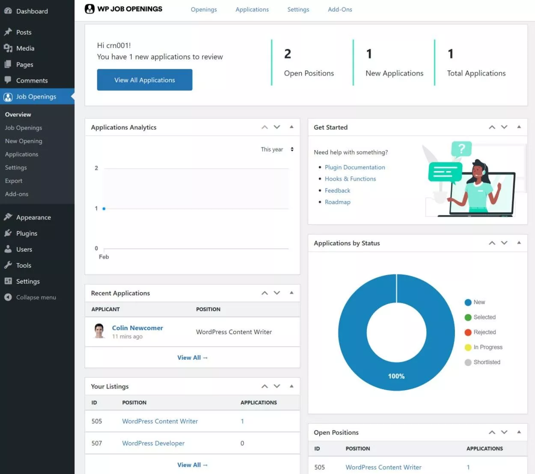Click Colin Newcomer's avatar photo

pyautogui.click(x=99, y=331)
